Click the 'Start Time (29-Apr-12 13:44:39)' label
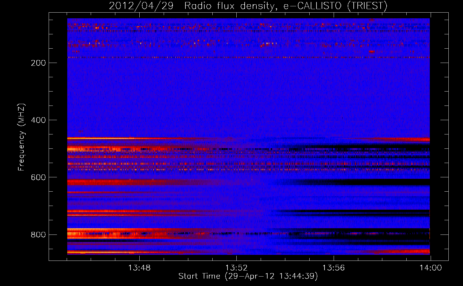This screenshot has height=286, width=463. tap(248, 276)
